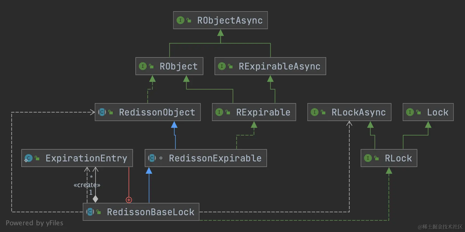465x232 pixels.
Task: Click the class icon on RedissonBaseLock node
Action: pos(90,212)
